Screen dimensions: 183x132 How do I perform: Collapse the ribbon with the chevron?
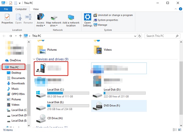[x=176, y=9]
